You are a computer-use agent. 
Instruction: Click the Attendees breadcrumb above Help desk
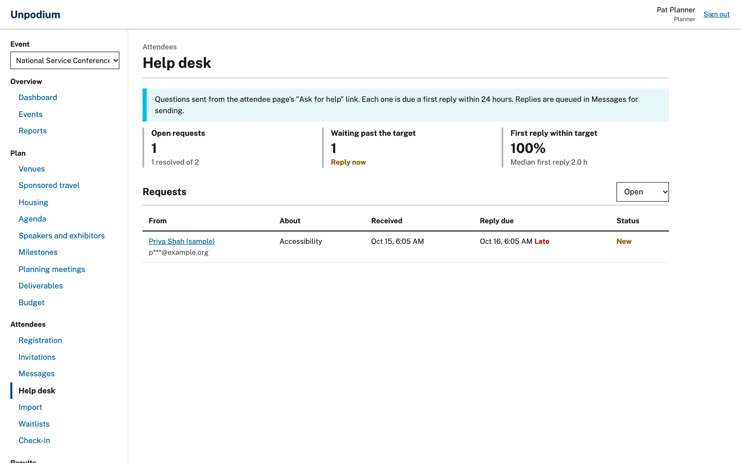pyautogui.click(x=160, y=47)
